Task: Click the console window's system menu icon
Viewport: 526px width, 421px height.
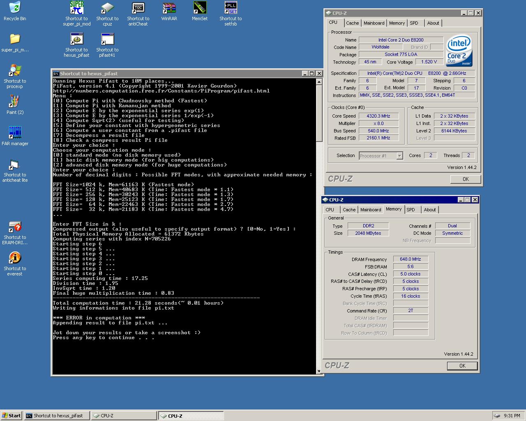Action: 56,74
